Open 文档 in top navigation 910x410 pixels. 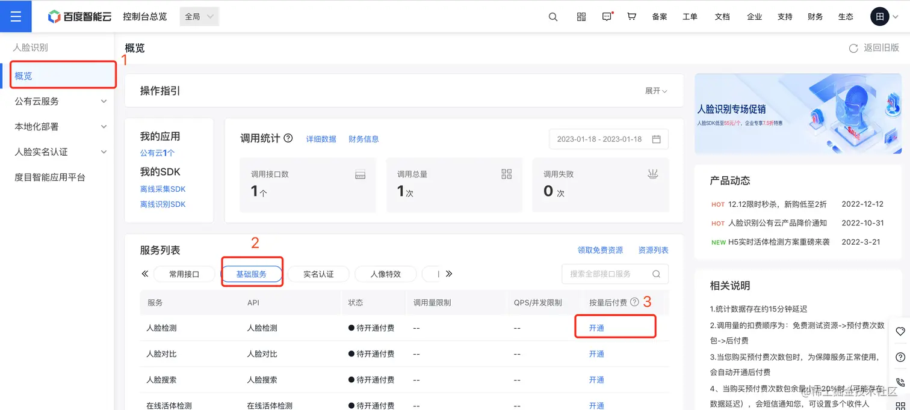point(722,17)
